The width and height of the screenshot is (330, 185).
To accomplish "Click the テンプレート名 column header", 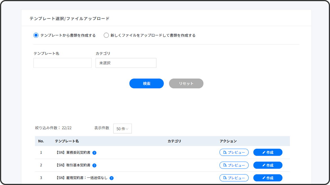I will (x=67, y=141).
